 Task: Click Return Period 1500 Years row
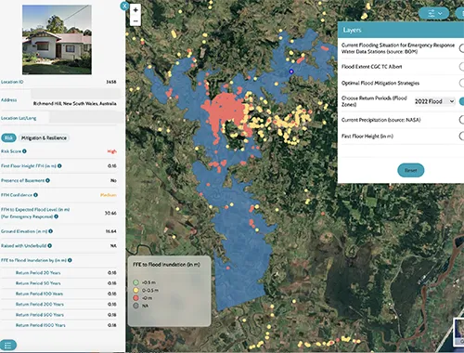(x=58, y=325)
